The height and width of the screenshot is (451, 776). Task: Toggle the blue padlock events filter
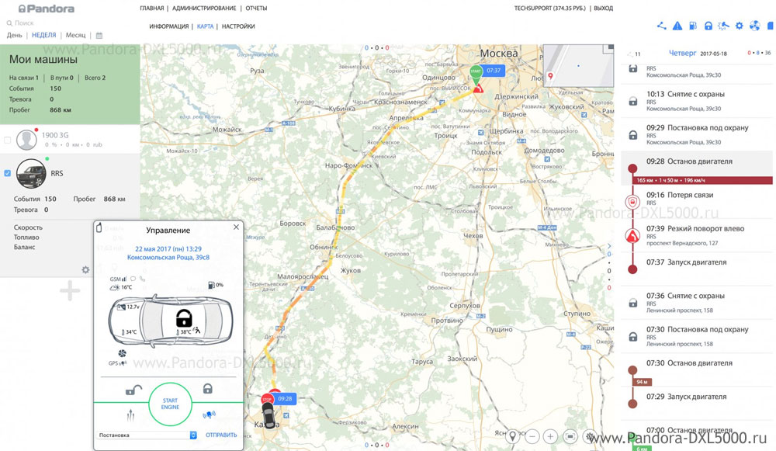(708, 26)
